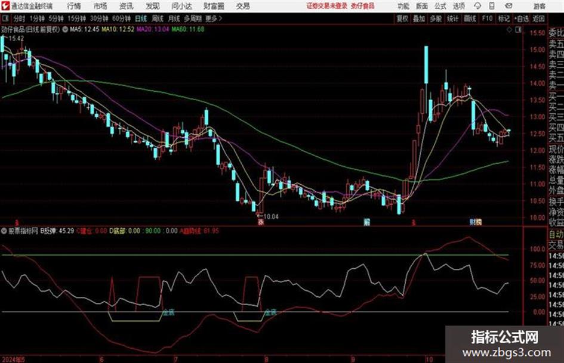
Task: Click the 劲仔食品 stock name link
Action: (x=363, y=6)
